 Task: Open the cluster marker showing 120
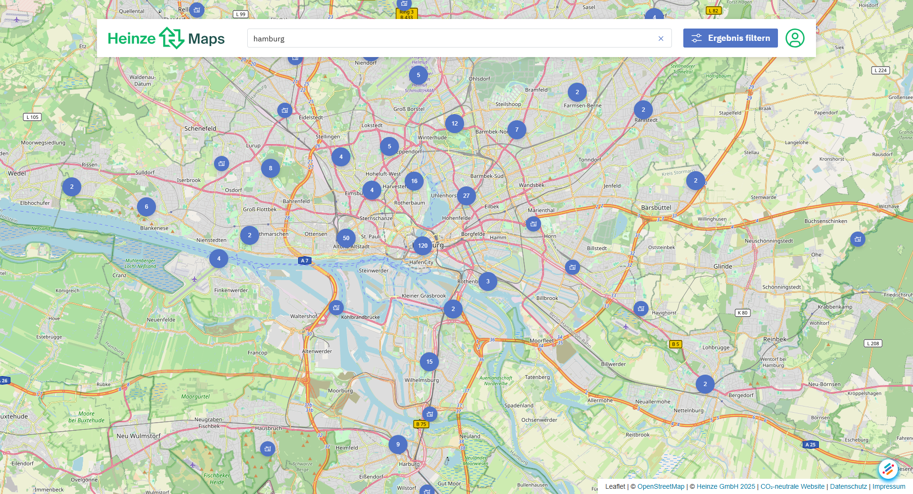click(423, 246)
